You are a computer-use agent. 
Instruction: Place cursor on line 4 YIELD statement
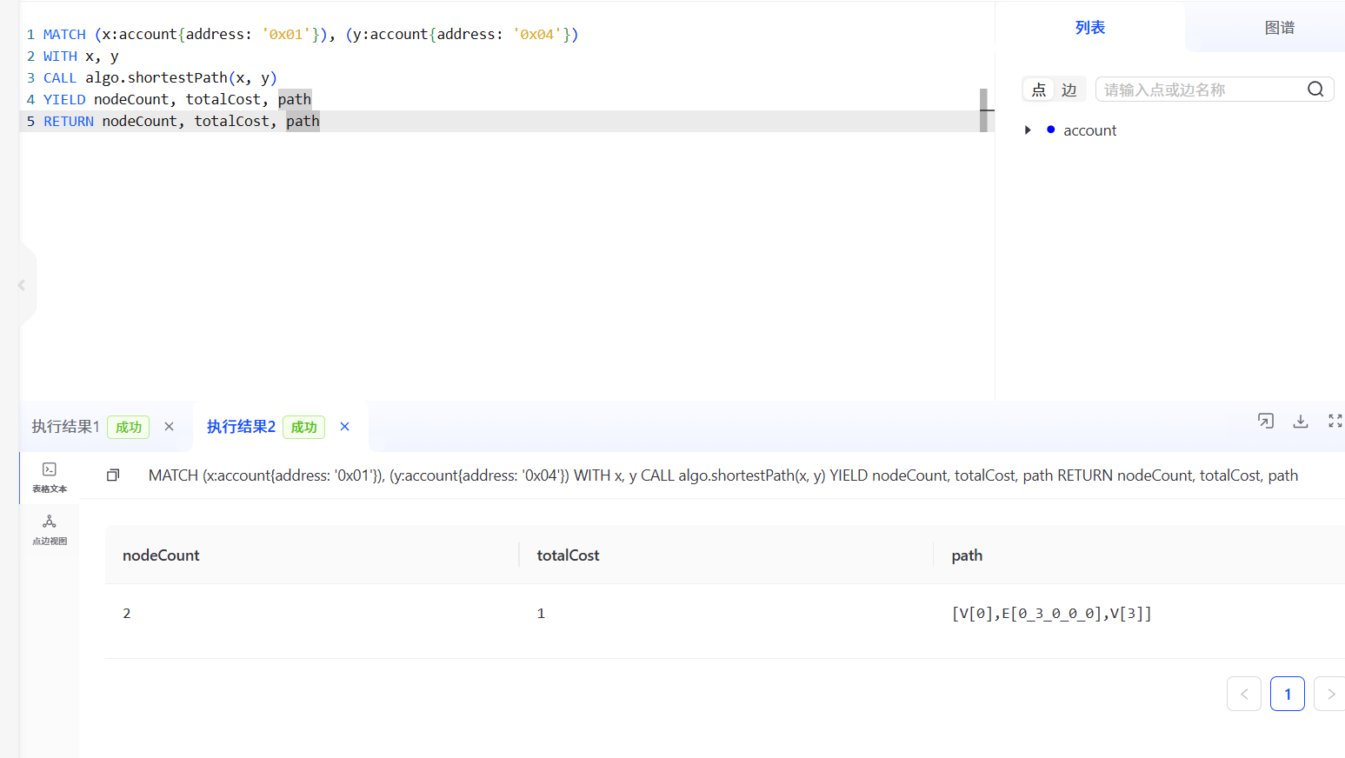[x=177, y=100]
